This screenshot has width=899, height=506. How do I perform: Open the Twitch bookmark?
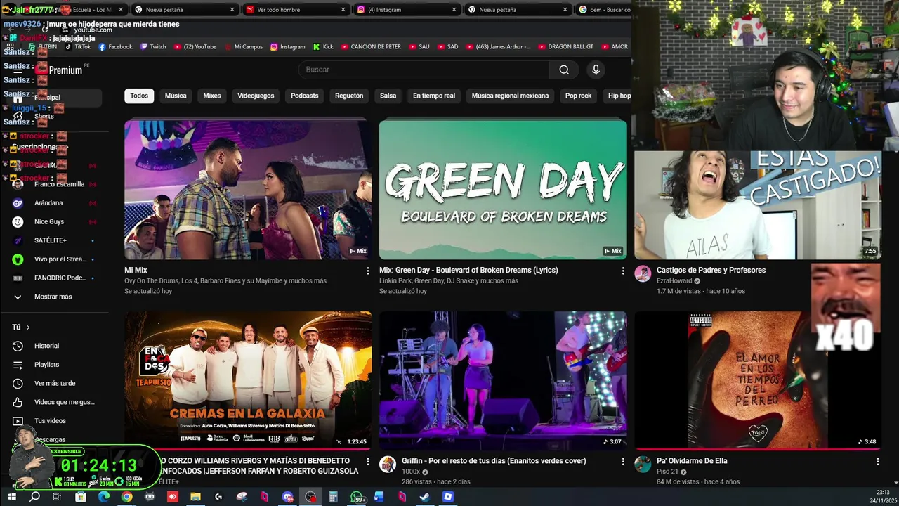(x=153, y=47)
